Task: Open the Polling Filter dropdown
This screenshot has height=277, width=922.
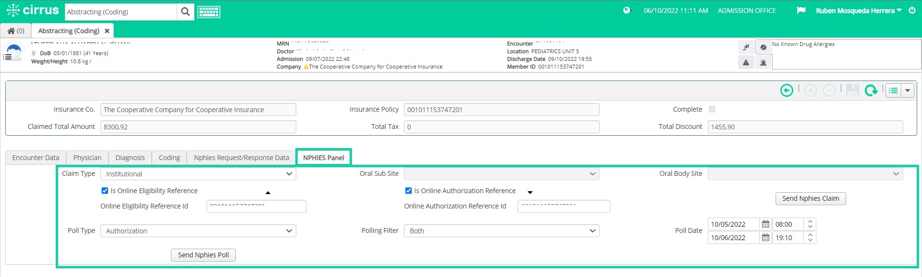Action: click(x=502, y=231)
